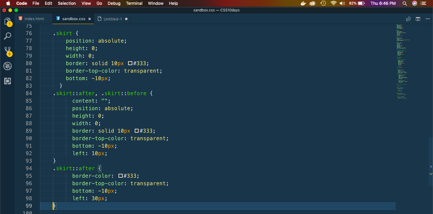The image size is (433, 214).
Task: Open the volume control in menu bar
Action: click(x=342, y=3)
